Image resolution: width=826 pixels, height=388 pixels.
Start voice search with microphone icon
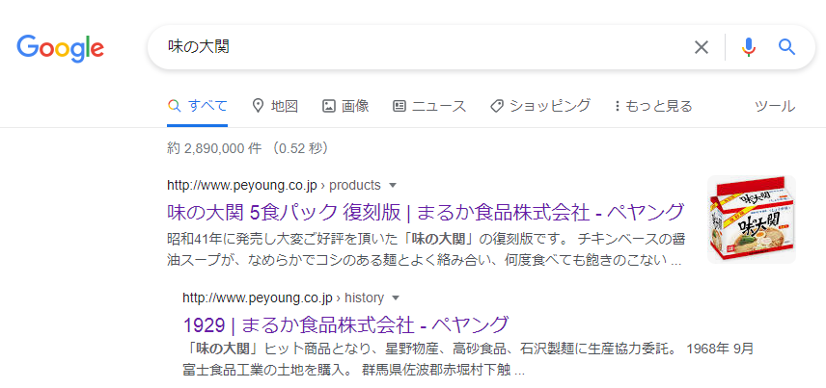(749, 47)
